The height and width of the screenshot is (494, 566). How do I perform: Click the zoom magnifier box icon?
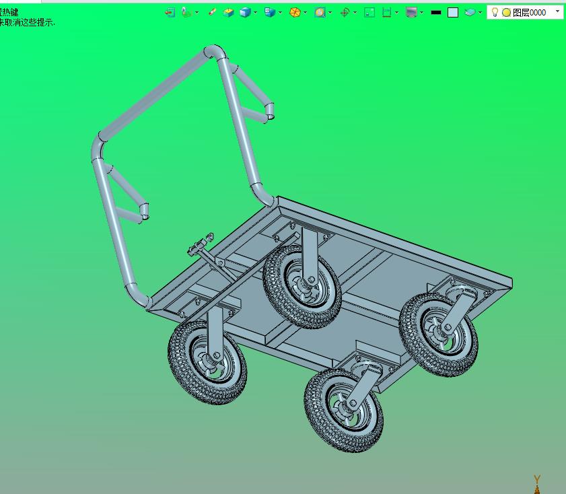(x=320, y=13)
